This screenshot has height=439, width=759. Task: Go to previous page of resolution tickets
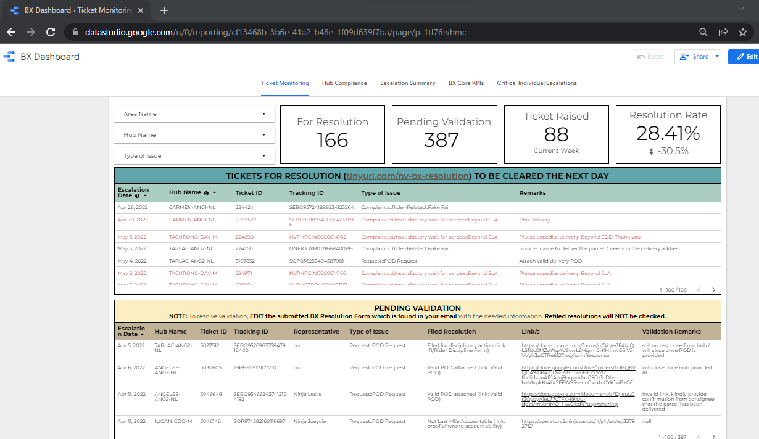(699, 290)
